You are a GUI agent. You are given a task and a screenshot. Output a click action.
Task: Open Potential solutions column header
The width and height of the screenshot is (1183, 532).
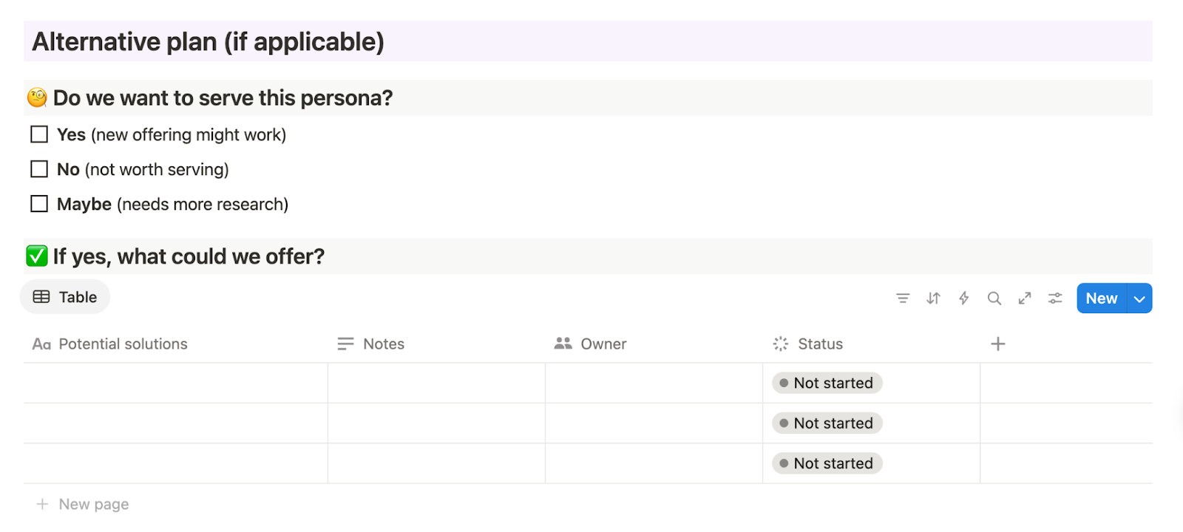176,344
